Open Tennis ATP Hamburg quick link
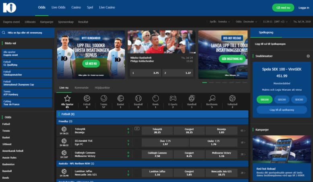The image size is (313, 182). [x=27, y=93]
